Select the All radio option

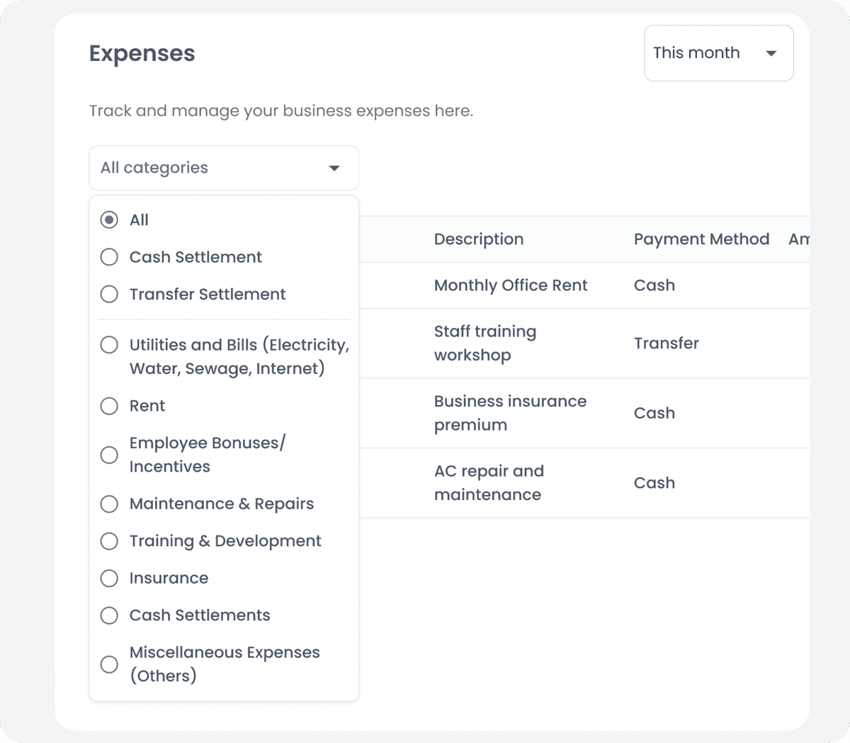pos(109,220)
